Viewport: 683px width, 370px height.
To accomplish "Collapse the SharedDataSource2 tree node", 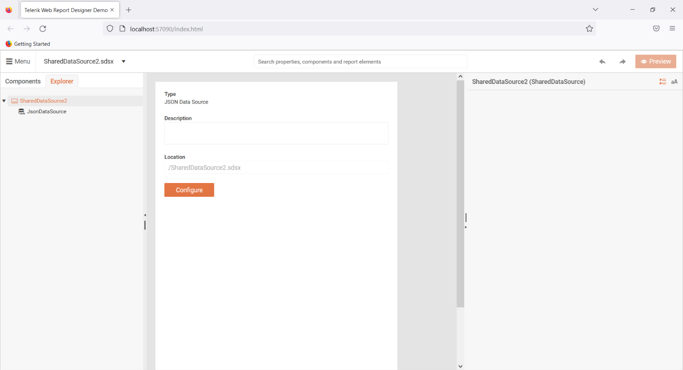I will pyautogui.click(x=4, y=100).
